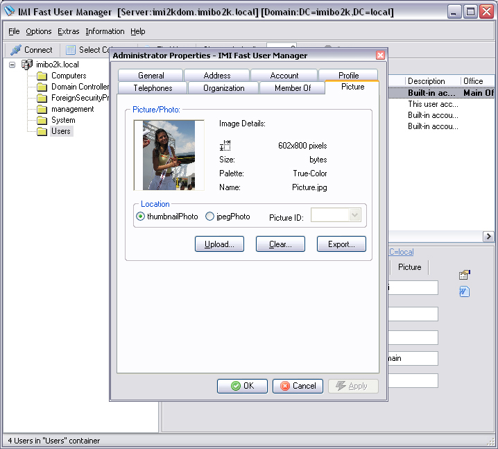Click the True-Color palette value
The image size is (498, 449).
[309, 173]
